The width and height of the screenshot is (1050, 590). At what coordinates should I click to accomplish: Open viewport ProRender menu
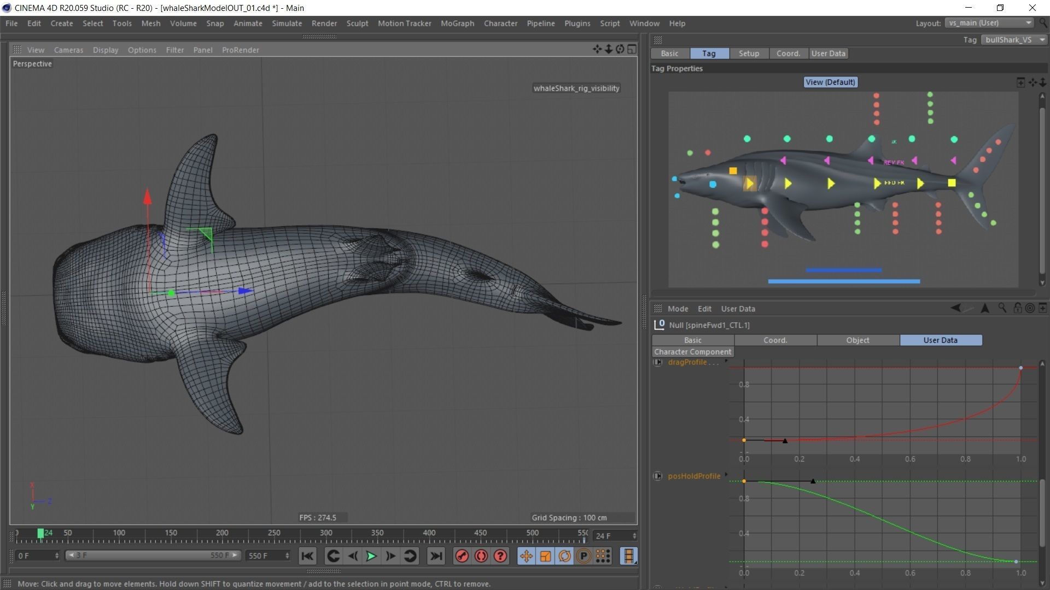240,50
